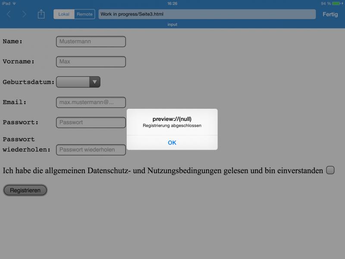Tap the battery indicator in status bar
Screen dimensions: 345x259
coord(336,3)
